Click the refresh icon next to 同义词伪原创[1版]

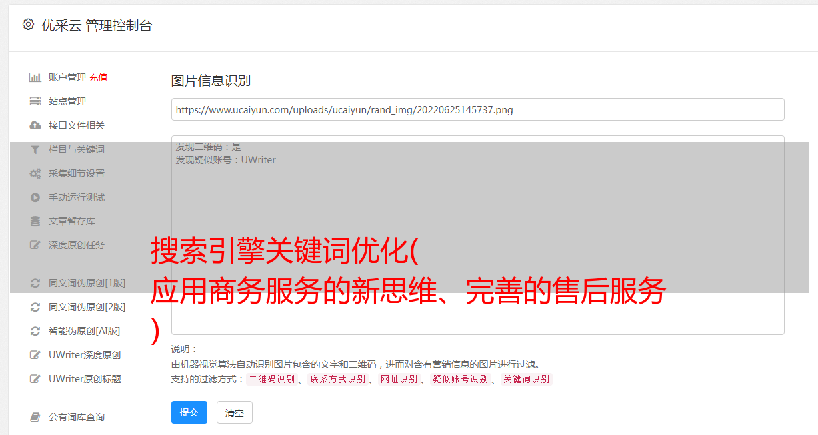(35, 283)
